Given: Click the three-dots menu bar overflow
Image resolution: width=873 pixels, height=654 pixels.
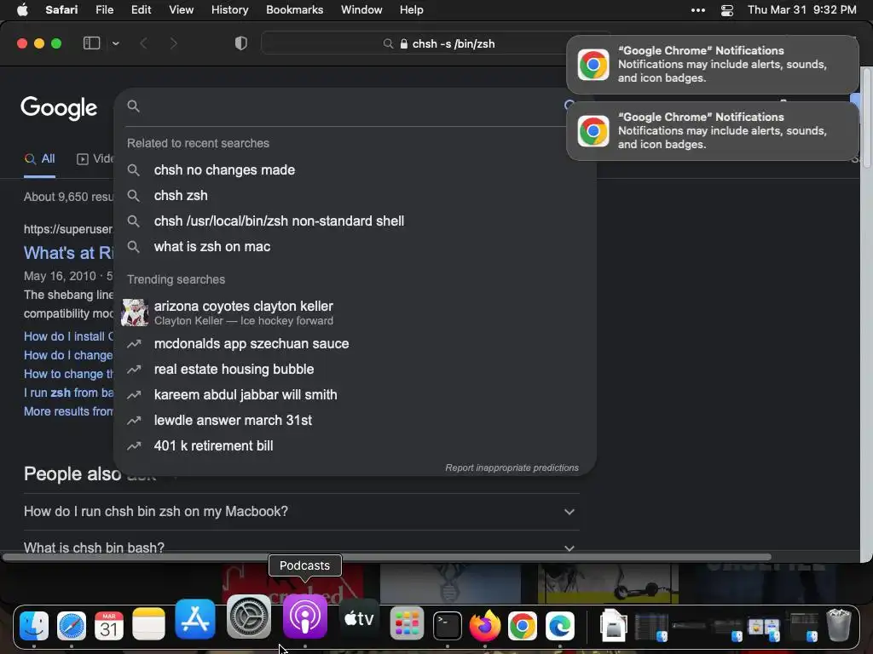Looking at the screenshot, I should (x=698, y=10).
